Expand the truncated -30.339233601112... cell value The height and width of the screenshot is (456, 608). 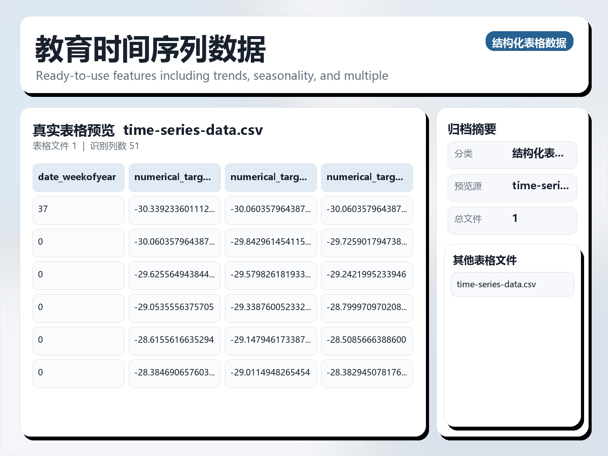point(174,210)
